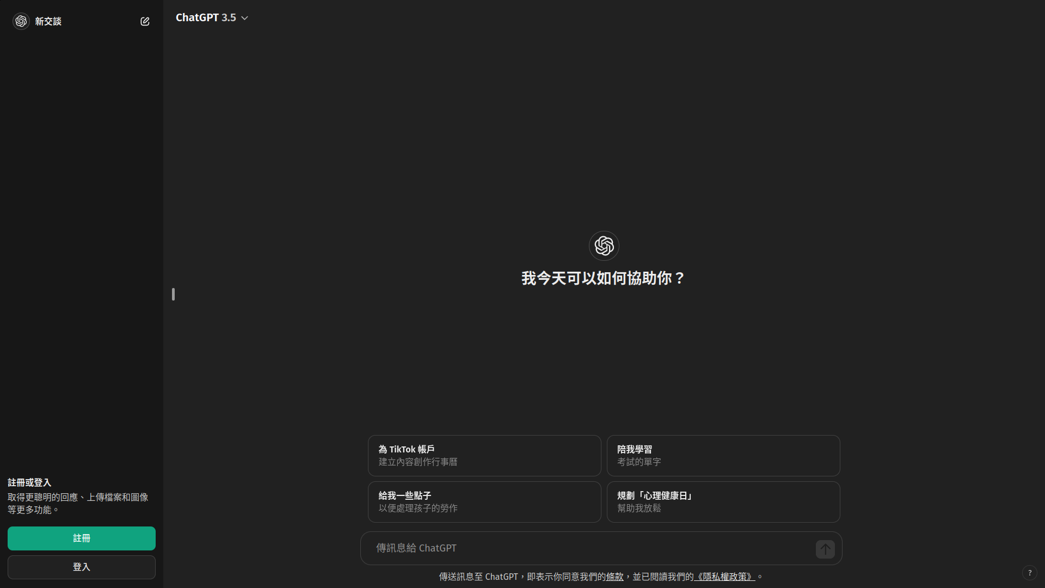Open the 條款 terms link
Viewport: 1045px width, 588px height.
(x=614, y=577)
